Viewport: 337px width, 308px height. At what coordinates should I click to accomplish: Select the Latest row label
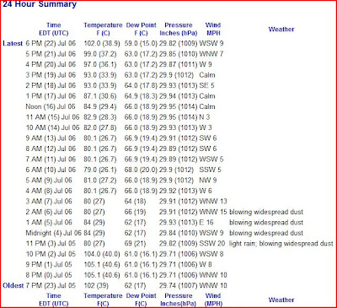click(13, 44)
